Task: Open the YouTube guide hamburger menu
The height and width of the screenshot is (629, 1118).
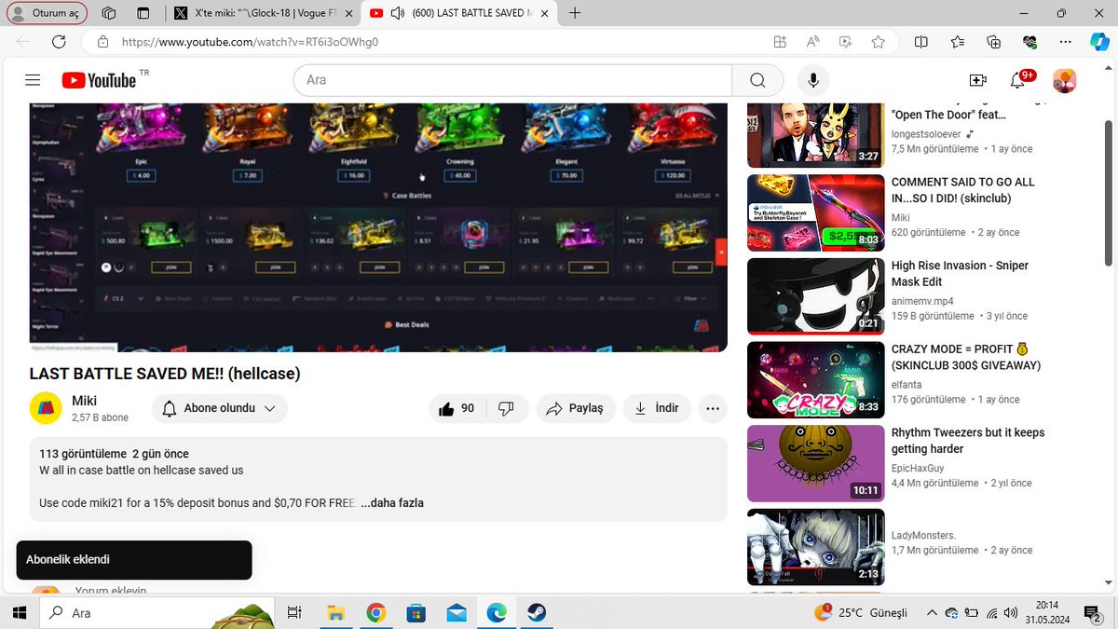Action: click(x=34, y=80)
